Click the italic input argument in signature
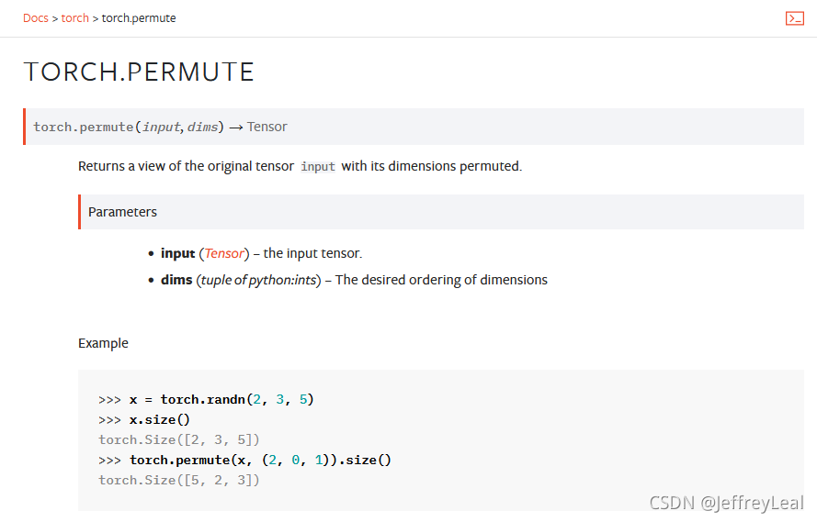817x522 pixels. pyautogui.click(x=161, y=127)
